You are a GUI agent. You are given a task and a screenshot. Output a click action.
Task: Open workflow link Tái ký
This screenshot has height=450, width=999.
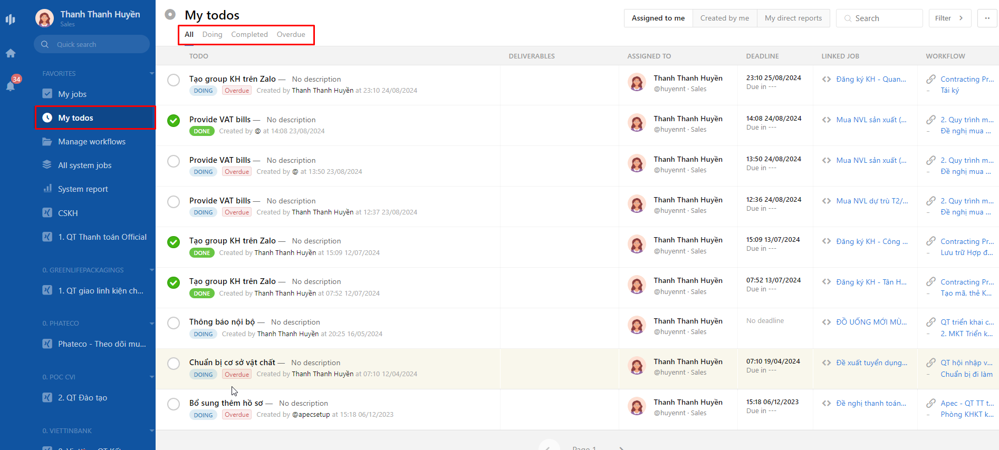pos(949,90)
